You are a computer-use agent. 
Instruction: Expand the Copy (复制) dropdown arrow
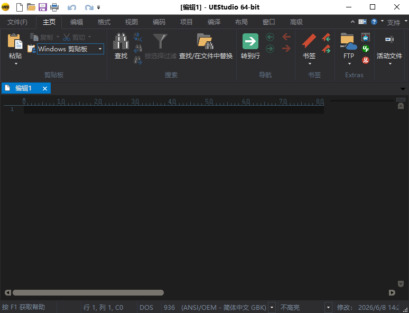click(x=58, y=37)
